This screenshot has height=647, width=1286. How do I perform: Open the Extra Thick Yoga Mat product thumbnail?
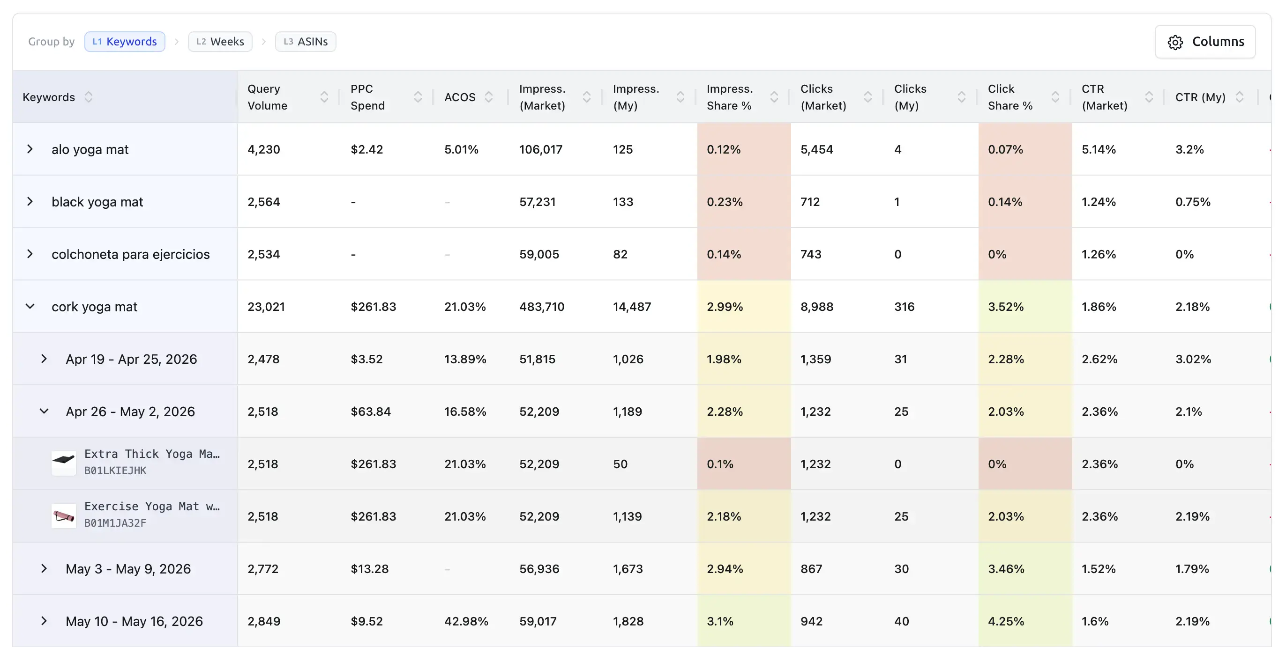click(x=64, y=463)
